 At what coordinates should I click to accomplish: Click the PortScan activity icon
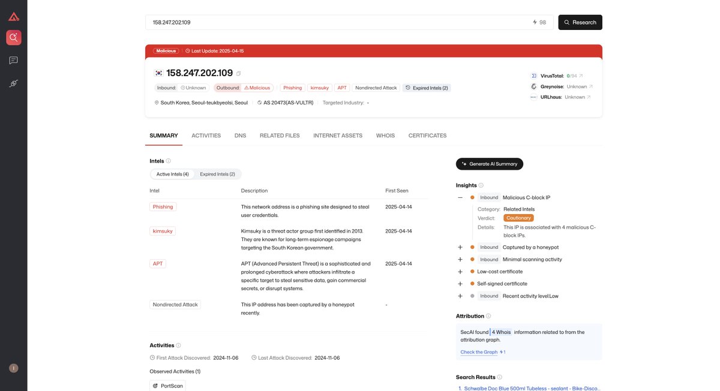click(156, 386)
